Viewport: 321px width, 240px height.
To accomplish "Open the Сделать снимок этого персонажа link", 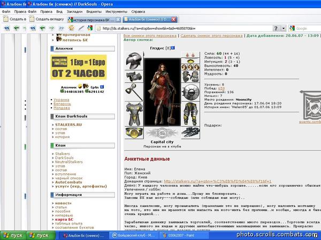I will [x=211, y=36].
